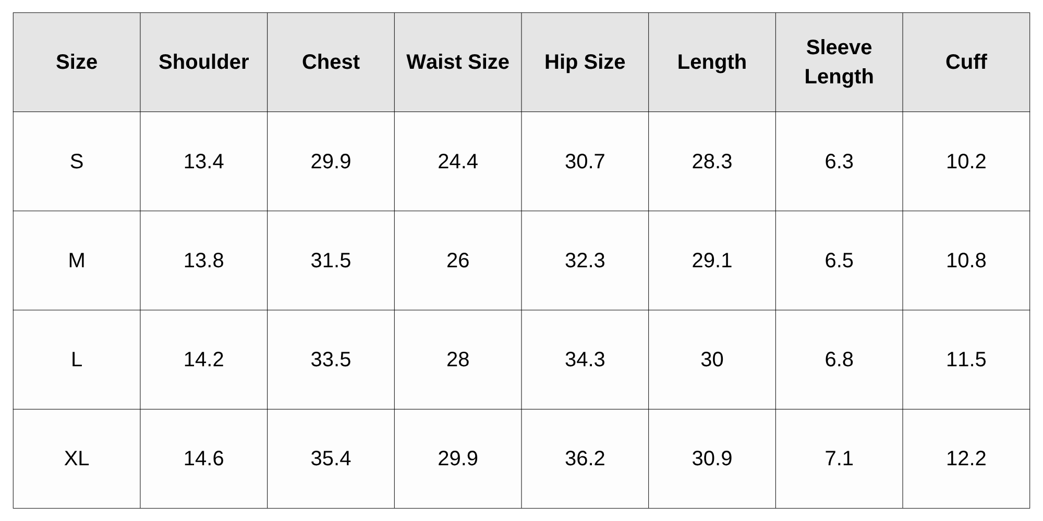The image size is (1043, 521).
Task: Select cuff value 12.2 cell
Action: point(966,458)
